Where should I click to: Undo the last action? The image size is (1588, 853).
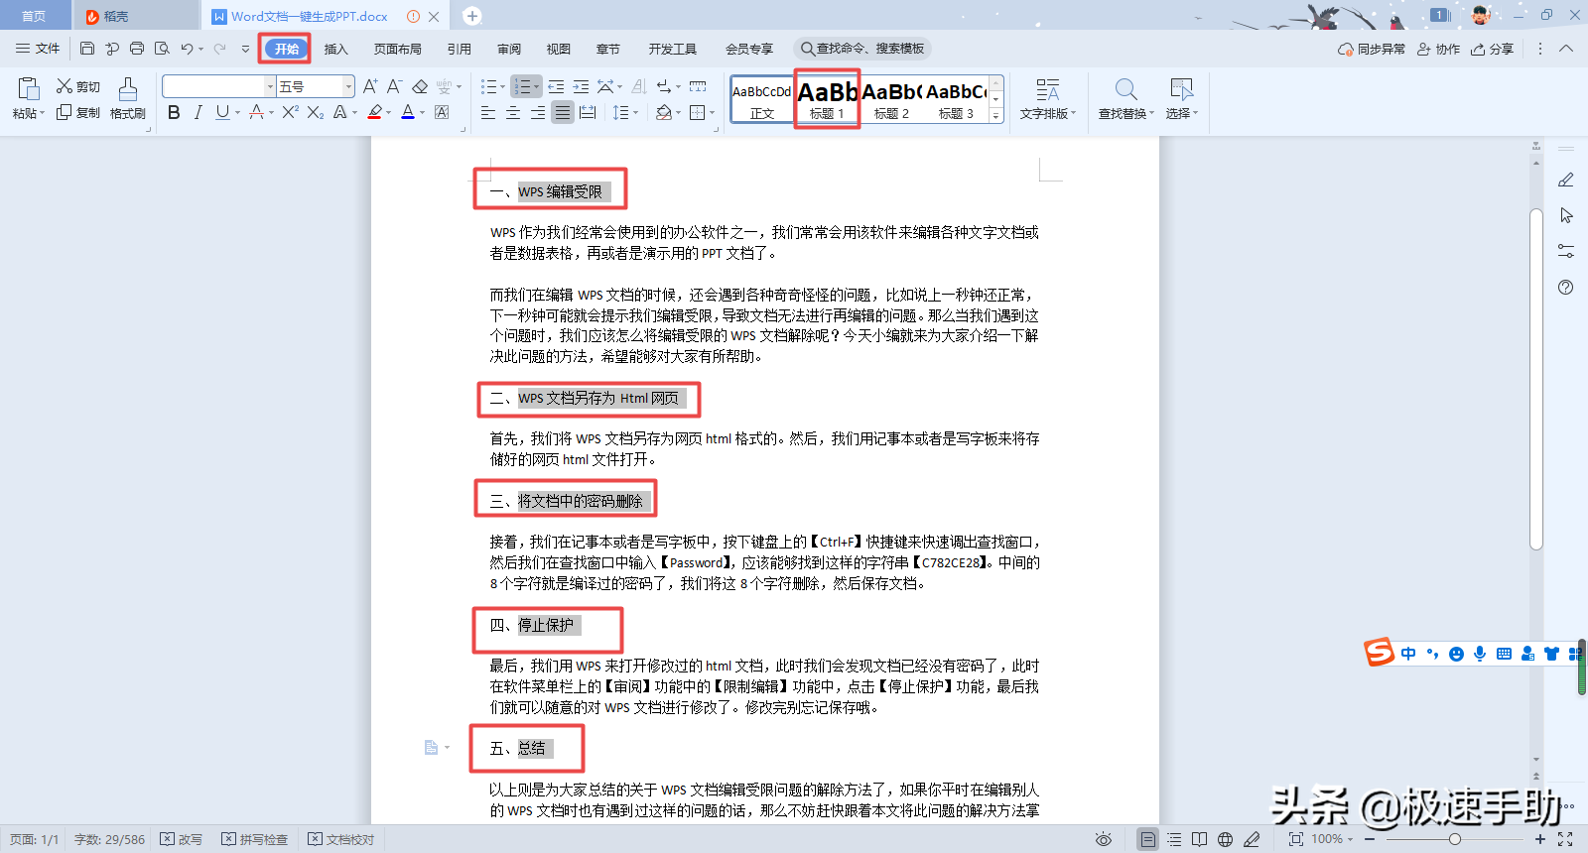click(187, 49)
